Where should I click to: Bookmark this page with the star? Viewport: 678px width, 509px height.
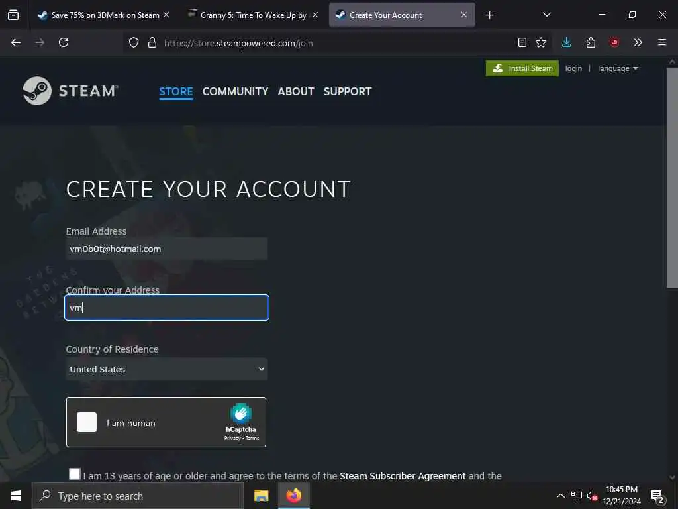point(541,42)
